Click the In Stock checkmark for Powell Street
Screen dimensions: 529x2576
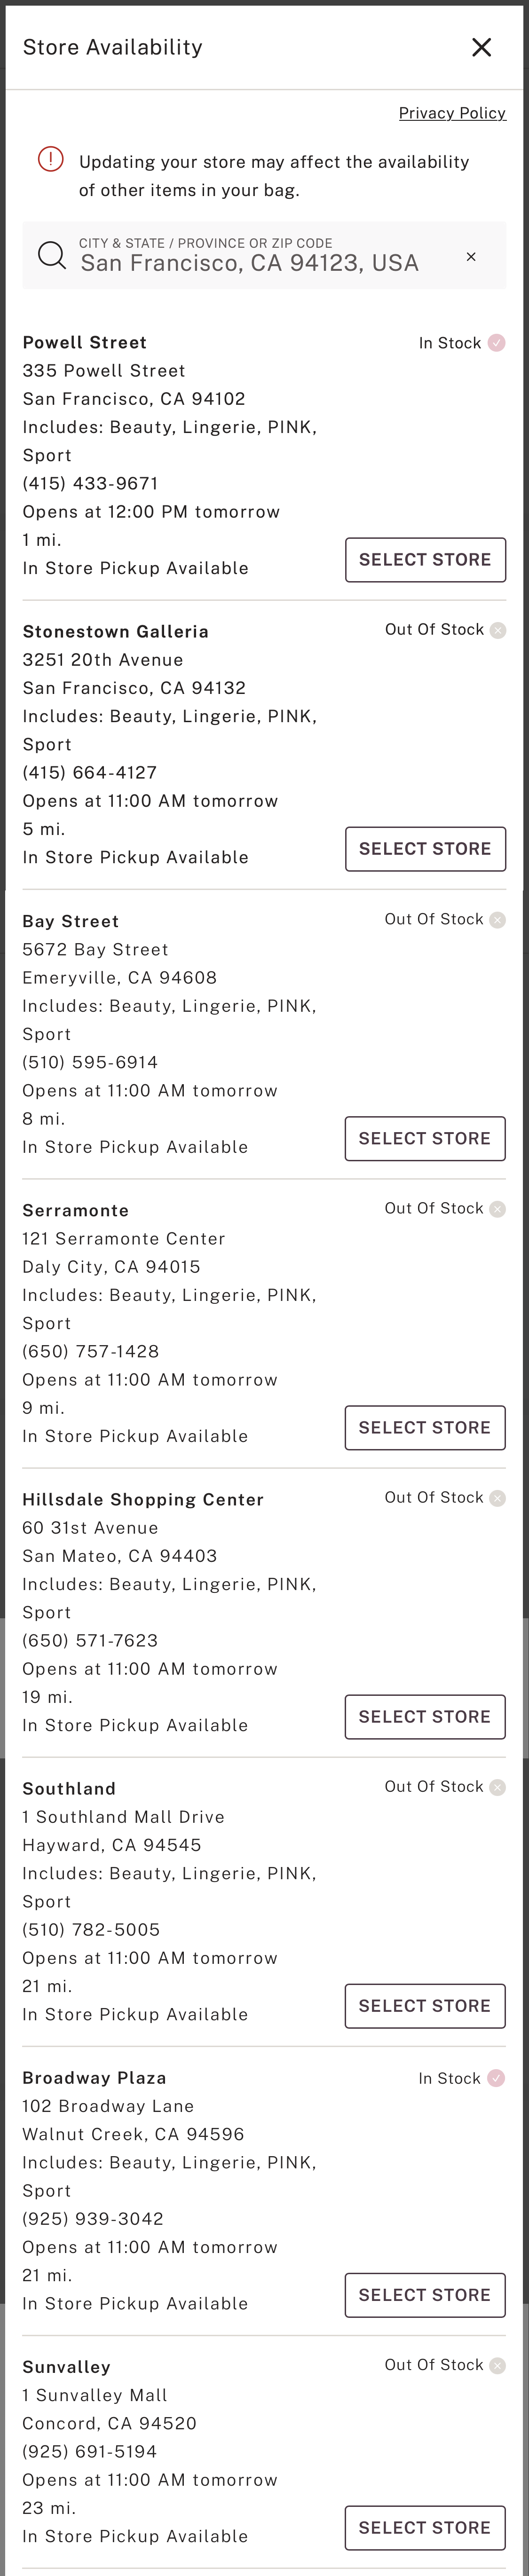497,343
